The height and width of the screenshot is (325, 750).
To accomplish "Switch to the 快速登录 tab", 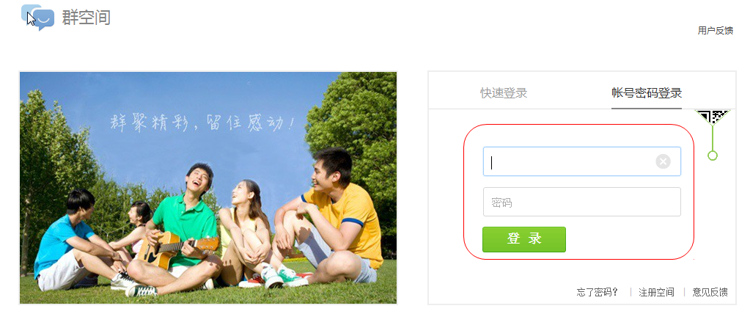I will [504, 93].
